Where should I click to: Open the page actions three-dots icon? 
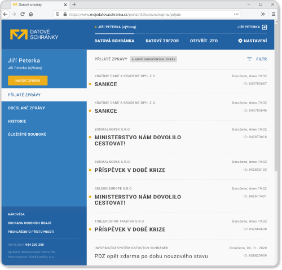click(236, 14)
